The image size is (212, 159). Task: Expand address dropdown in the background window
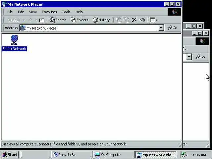189,57
